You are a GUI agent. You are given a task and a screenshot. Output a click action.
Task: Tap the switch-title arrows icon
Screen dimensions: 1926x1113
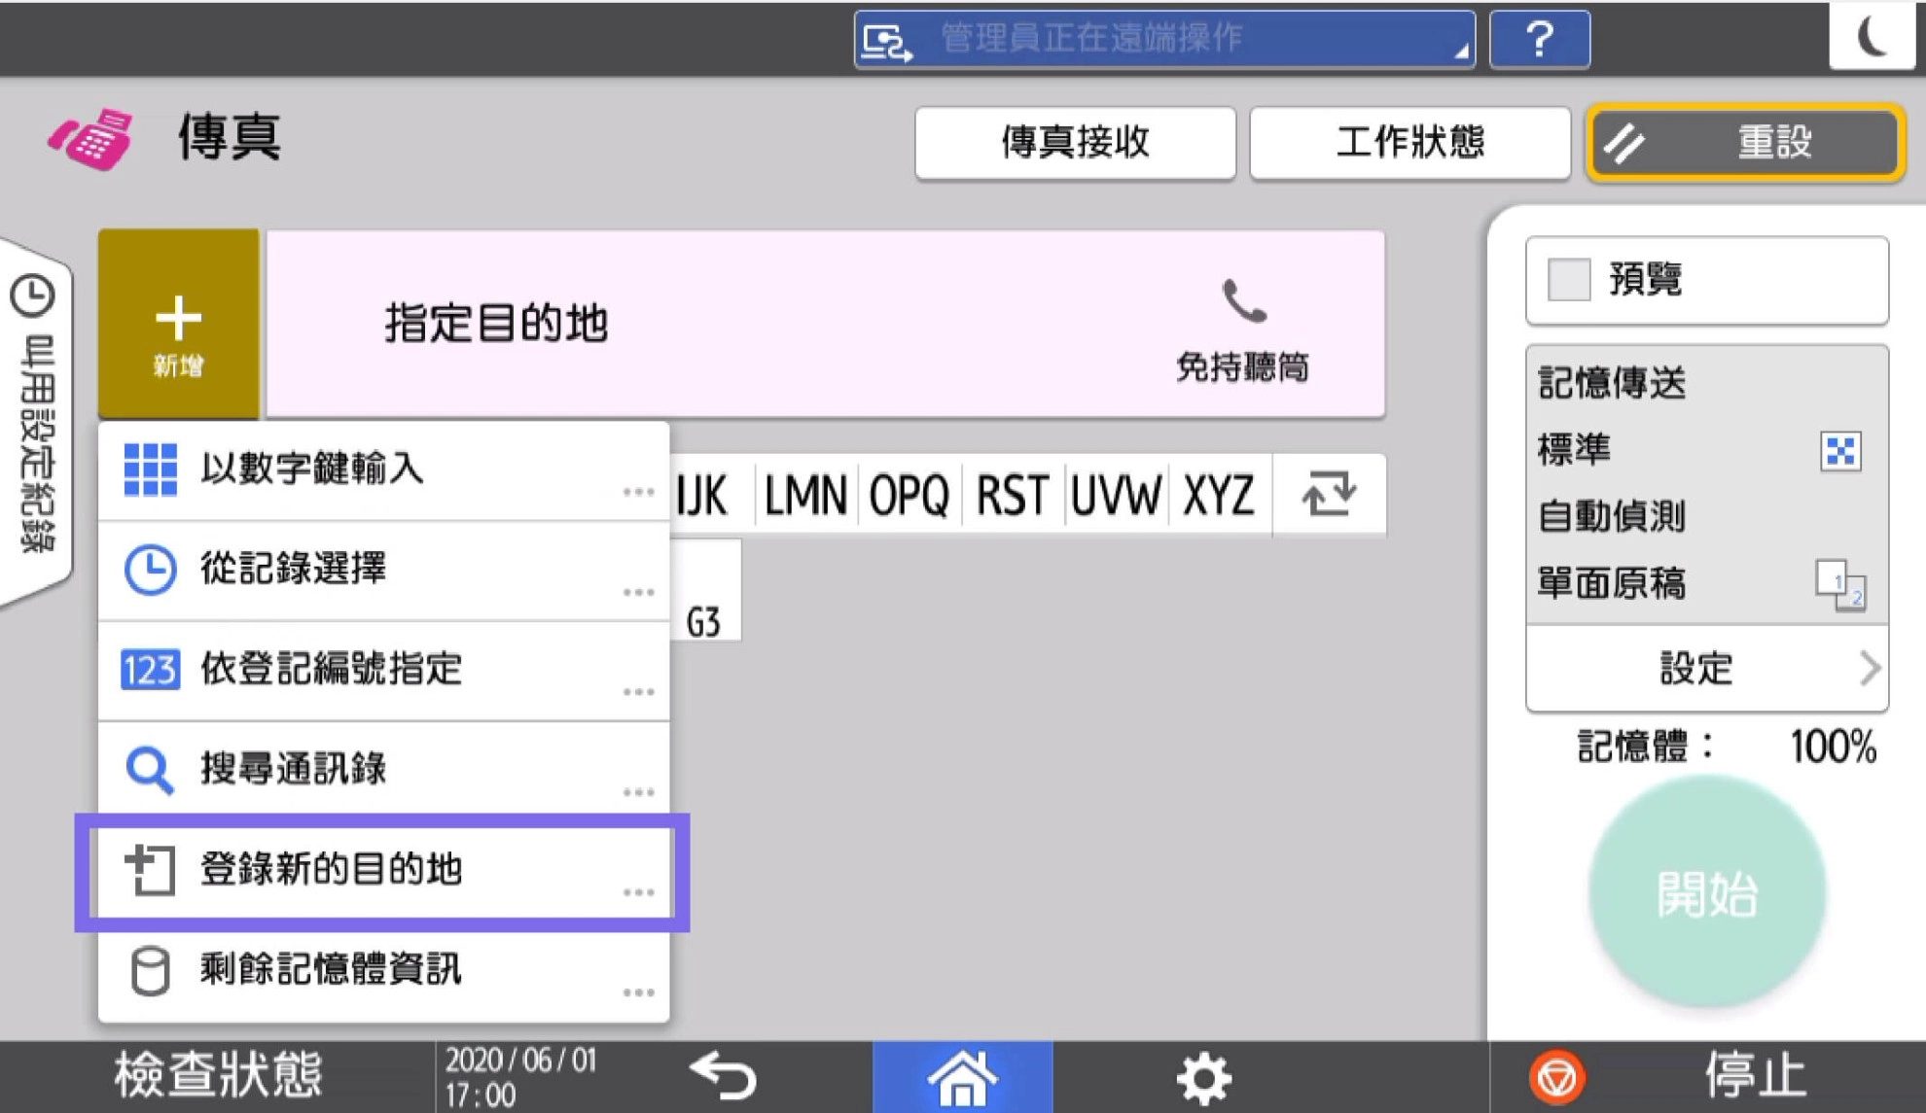click(x=1329, y=495)
